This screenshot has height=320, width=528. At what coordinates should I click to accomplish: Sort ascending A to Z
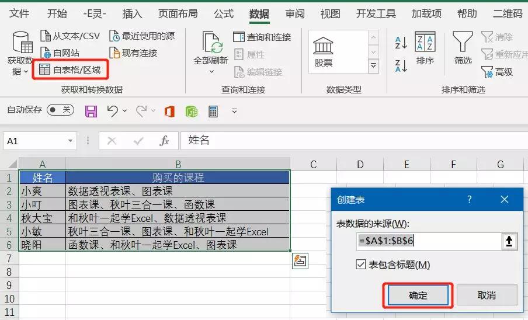pyautogui.click(x=401, y=43)
